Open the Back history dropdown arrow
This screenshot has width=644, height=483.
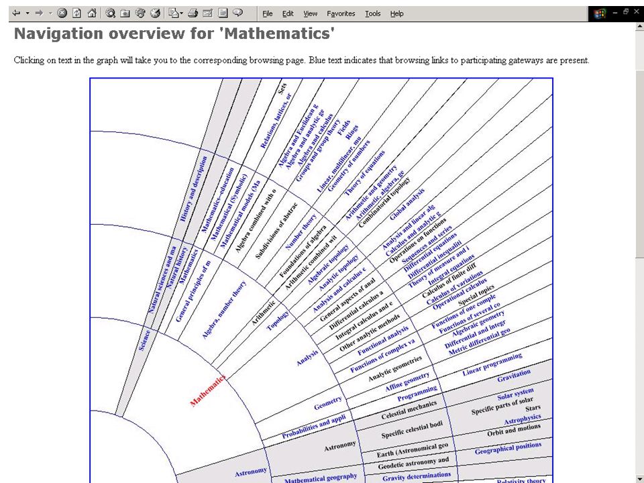point(28,13)
